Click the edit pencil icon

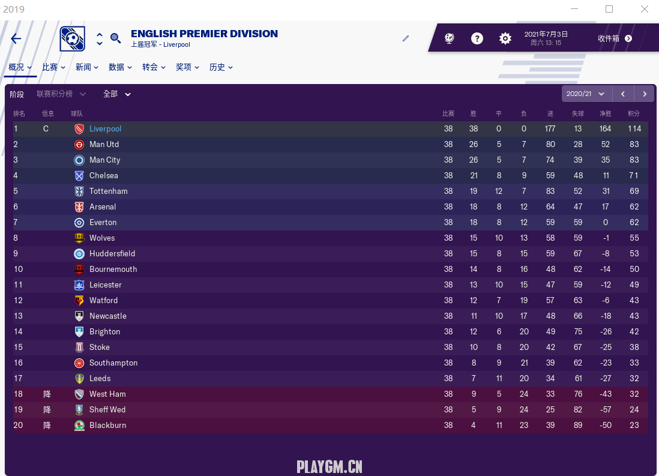(406, 38)
